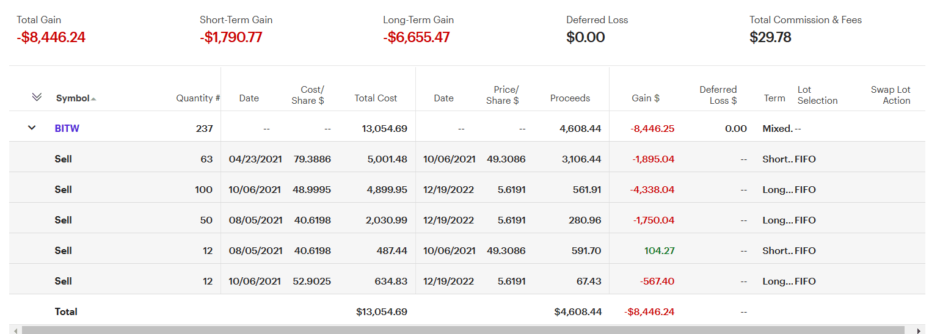The height and width of the screenshot is (334, 929).
Task: Sort by Total Cost column header
Action: (x=376, y=98)
